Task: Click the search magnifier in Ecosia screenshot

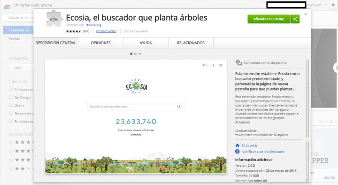Action: (x=179, y=107)
